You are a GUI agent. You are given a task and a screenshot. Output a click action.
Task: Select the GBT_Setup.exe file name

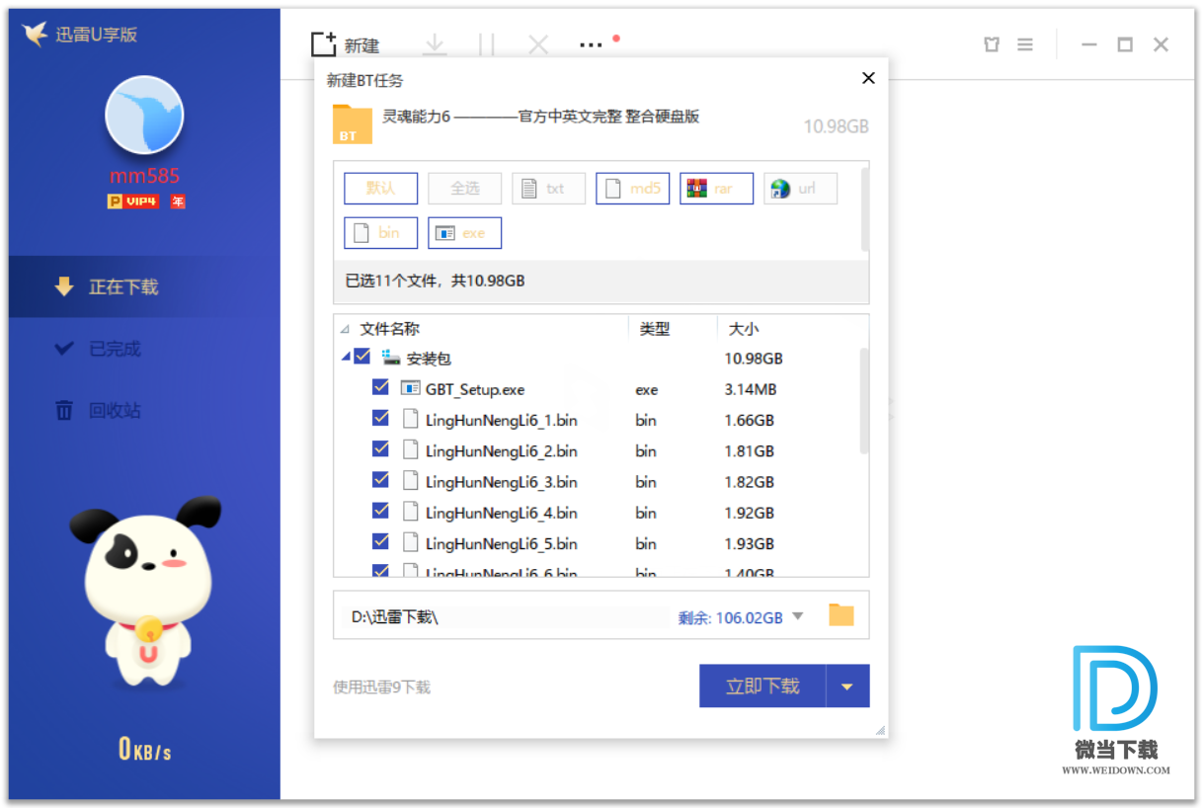(x=475, y=389)
